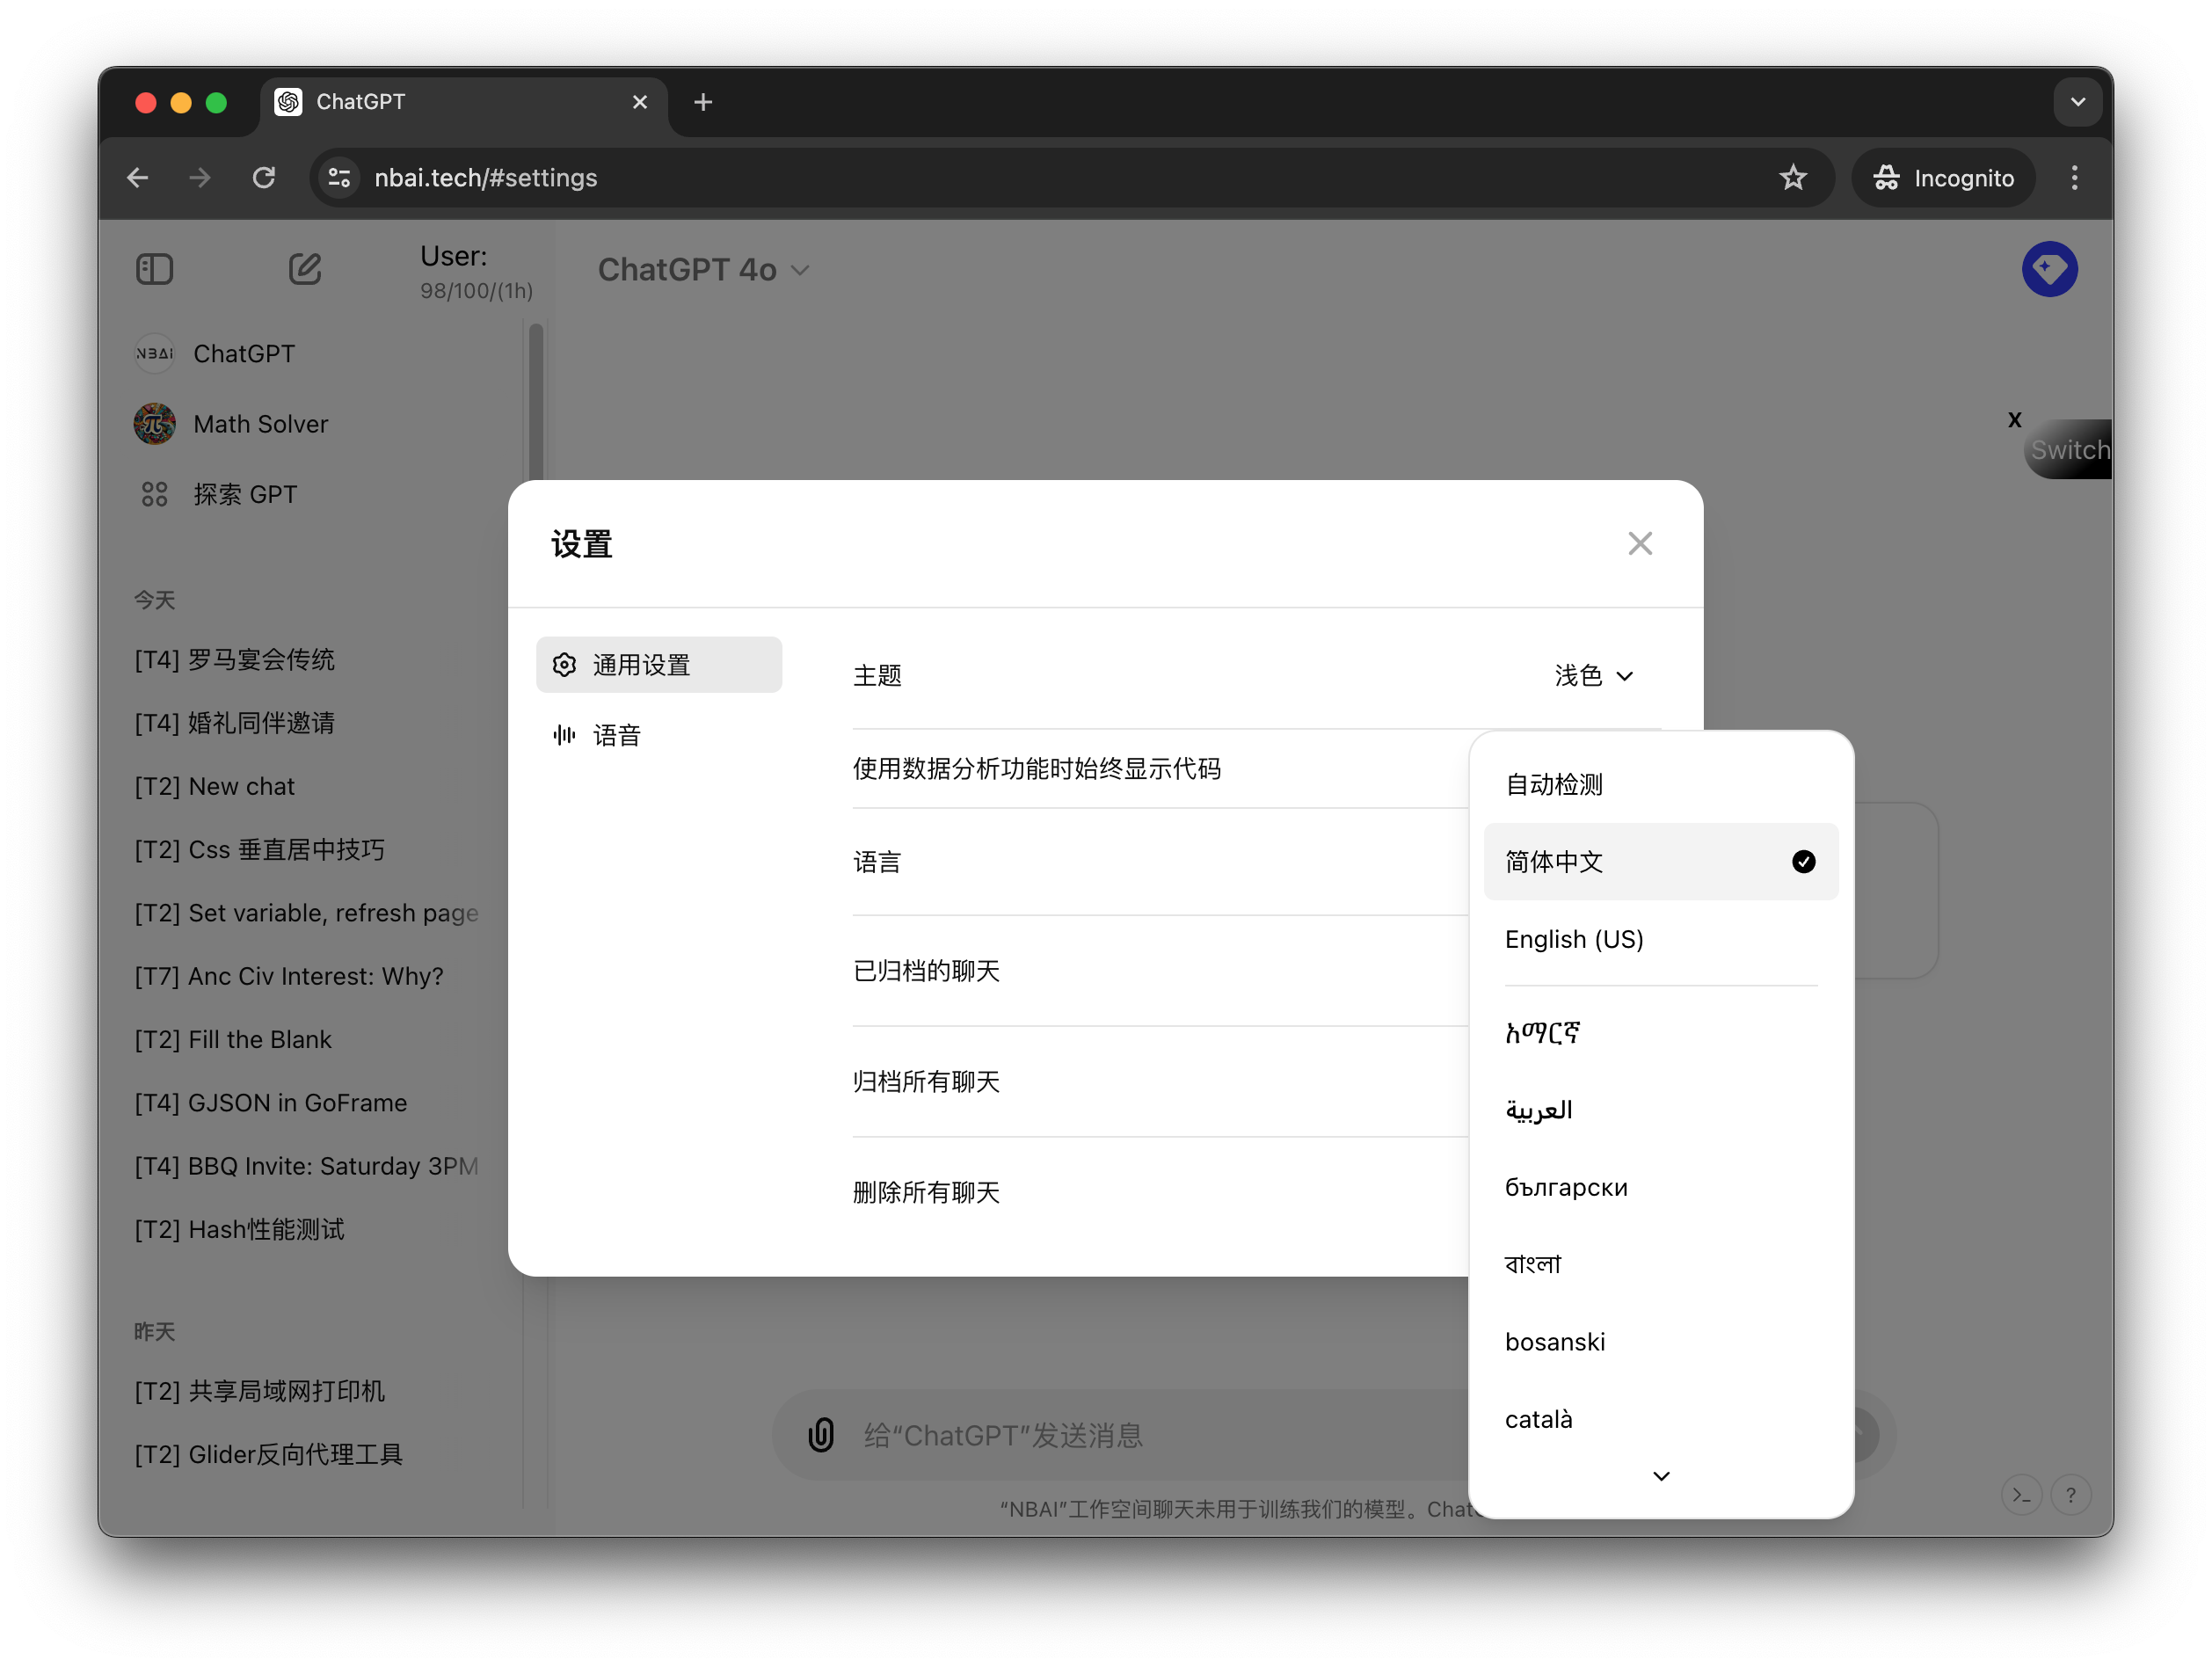Image resolution: width=2212 pixels, height=1667 pixels.
Task: Expand more languages with down chevron
Action: pyautogui.click(x=1660, y=1476)
